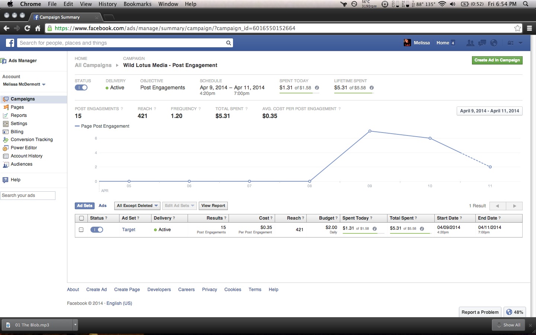Viewport: 536px width, 335px height.
Task: Open the Target ad set link
Action: tap(128, 230)
